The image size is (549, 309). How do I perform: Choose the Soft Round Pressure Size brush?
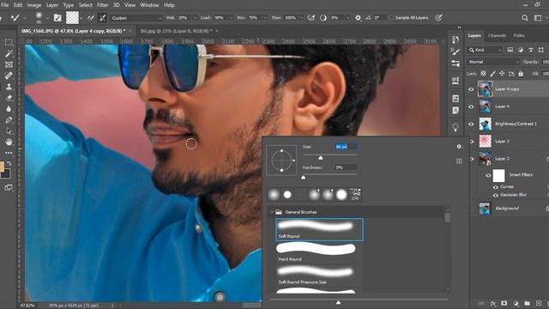point(319,275)
